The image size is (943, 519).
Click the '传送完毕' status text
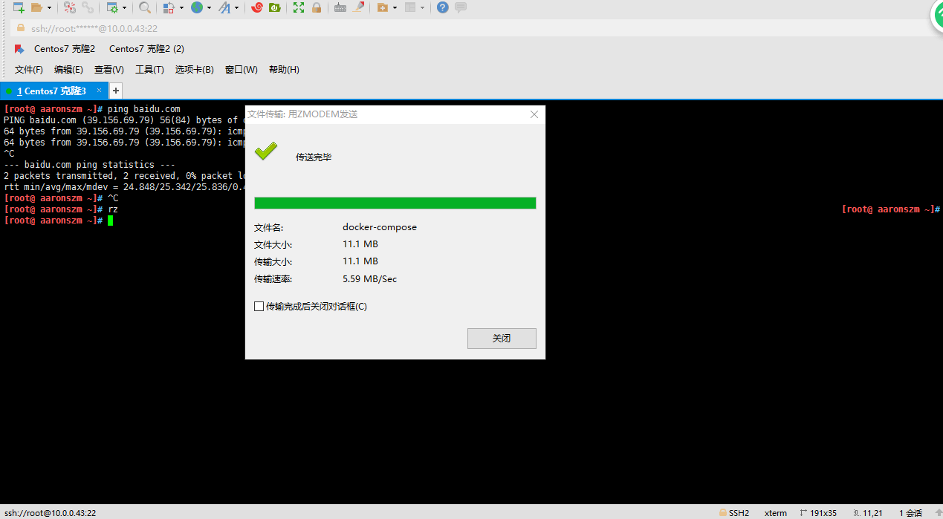pyautogui.click(x=314, y=157)
